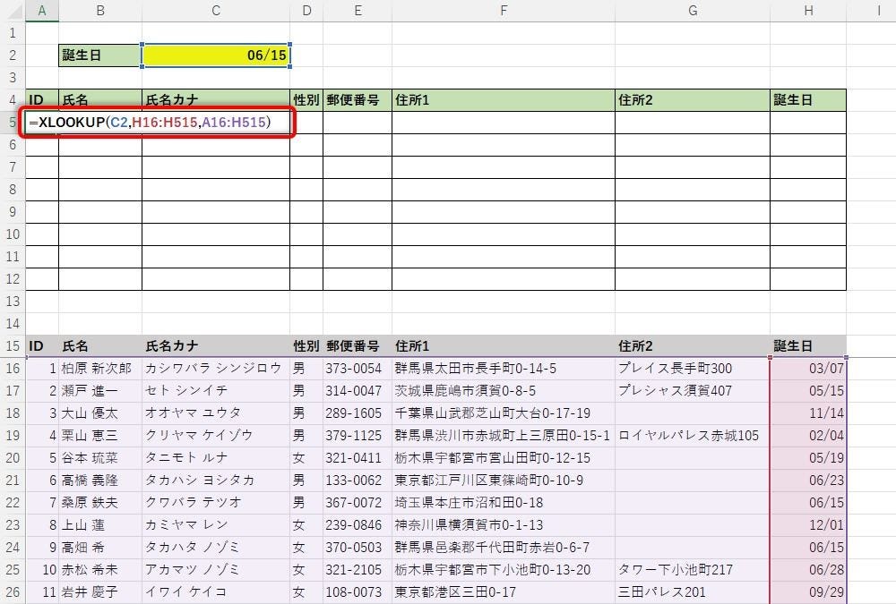Select the address 東京都港区三田0-17
The width and height of the screenshot is (896, 604).
point(503,591)
